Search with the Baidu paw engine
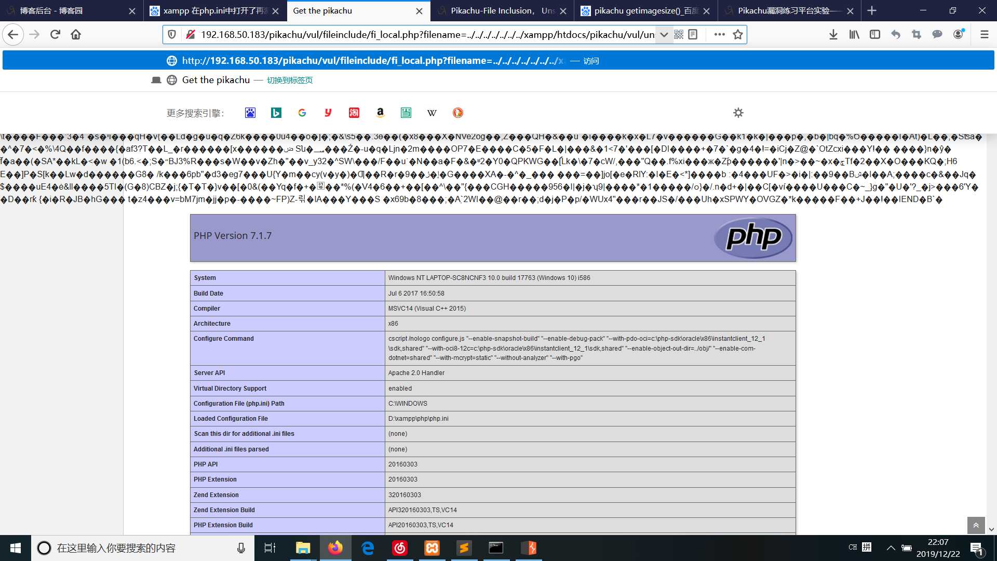 (250, 113)
